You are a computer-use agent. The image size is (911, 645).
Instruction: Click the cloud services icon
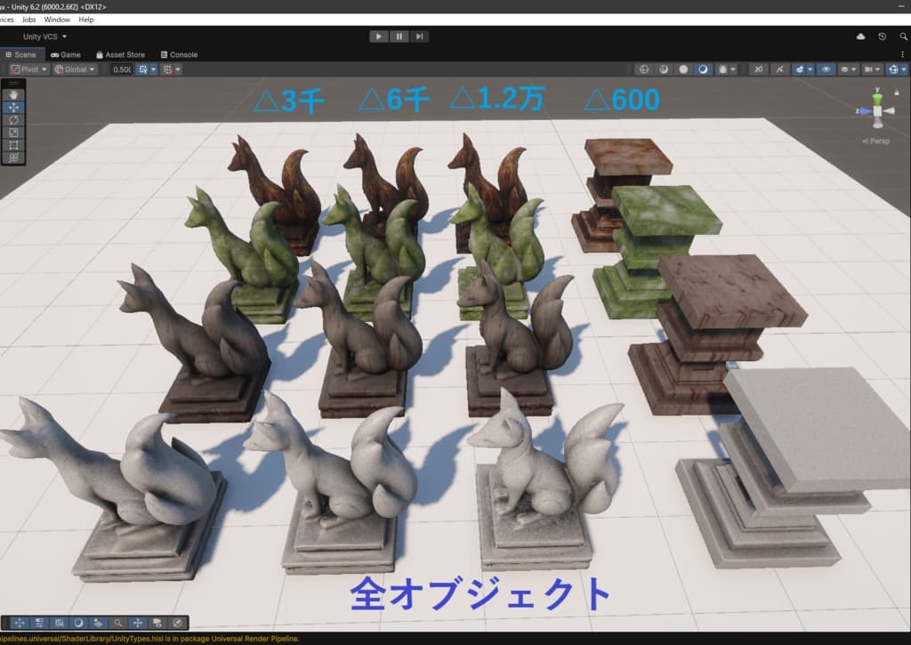coord(861,36)
